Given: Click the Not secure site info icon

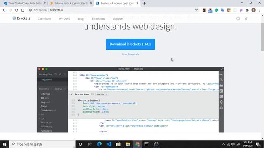Looking at the screenshot, I should 31,10.
